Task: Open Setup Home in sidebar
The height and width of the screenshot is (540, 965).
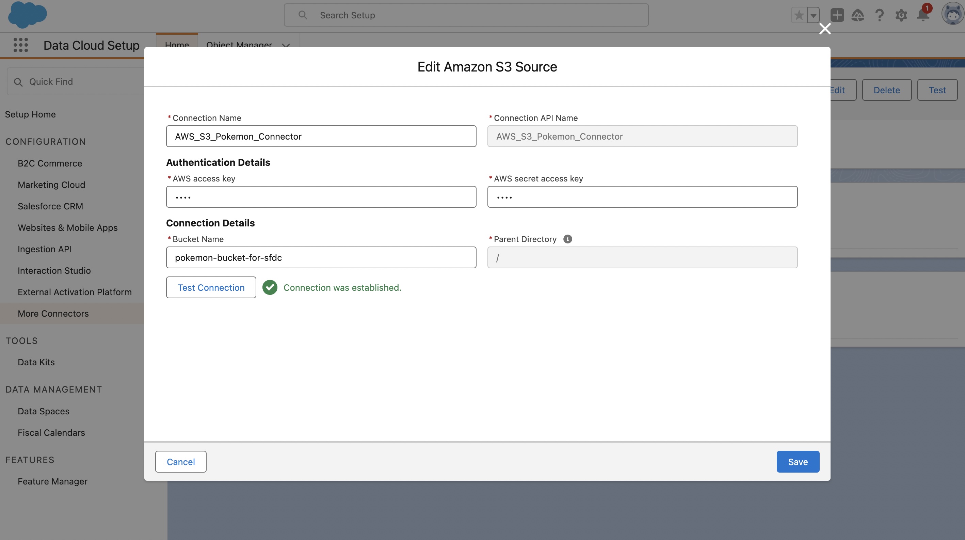Action: pos(30,114)
